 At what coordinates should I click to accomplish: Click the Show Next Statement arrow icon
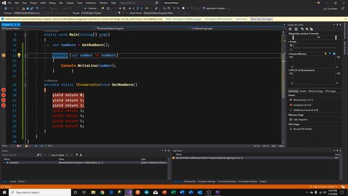[129, 8]
